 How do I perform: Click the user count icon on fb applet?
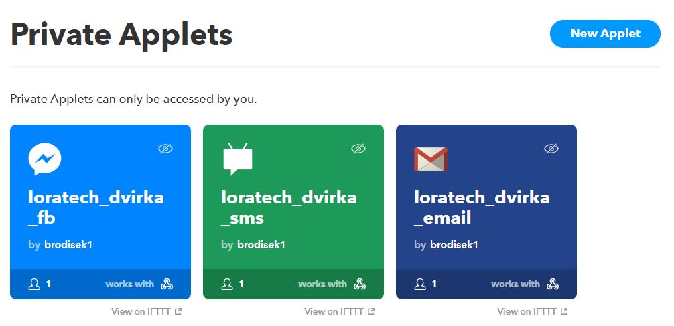point(34,284)
